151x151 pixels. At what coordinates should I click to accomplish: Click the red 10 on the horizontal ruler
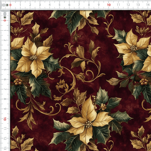[x=109, y=5]
